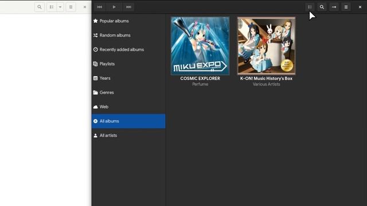Click the arrow button in music player header
Image resolution: width=367 pixels, height=206 pixels.
click(x=334, y=7)
